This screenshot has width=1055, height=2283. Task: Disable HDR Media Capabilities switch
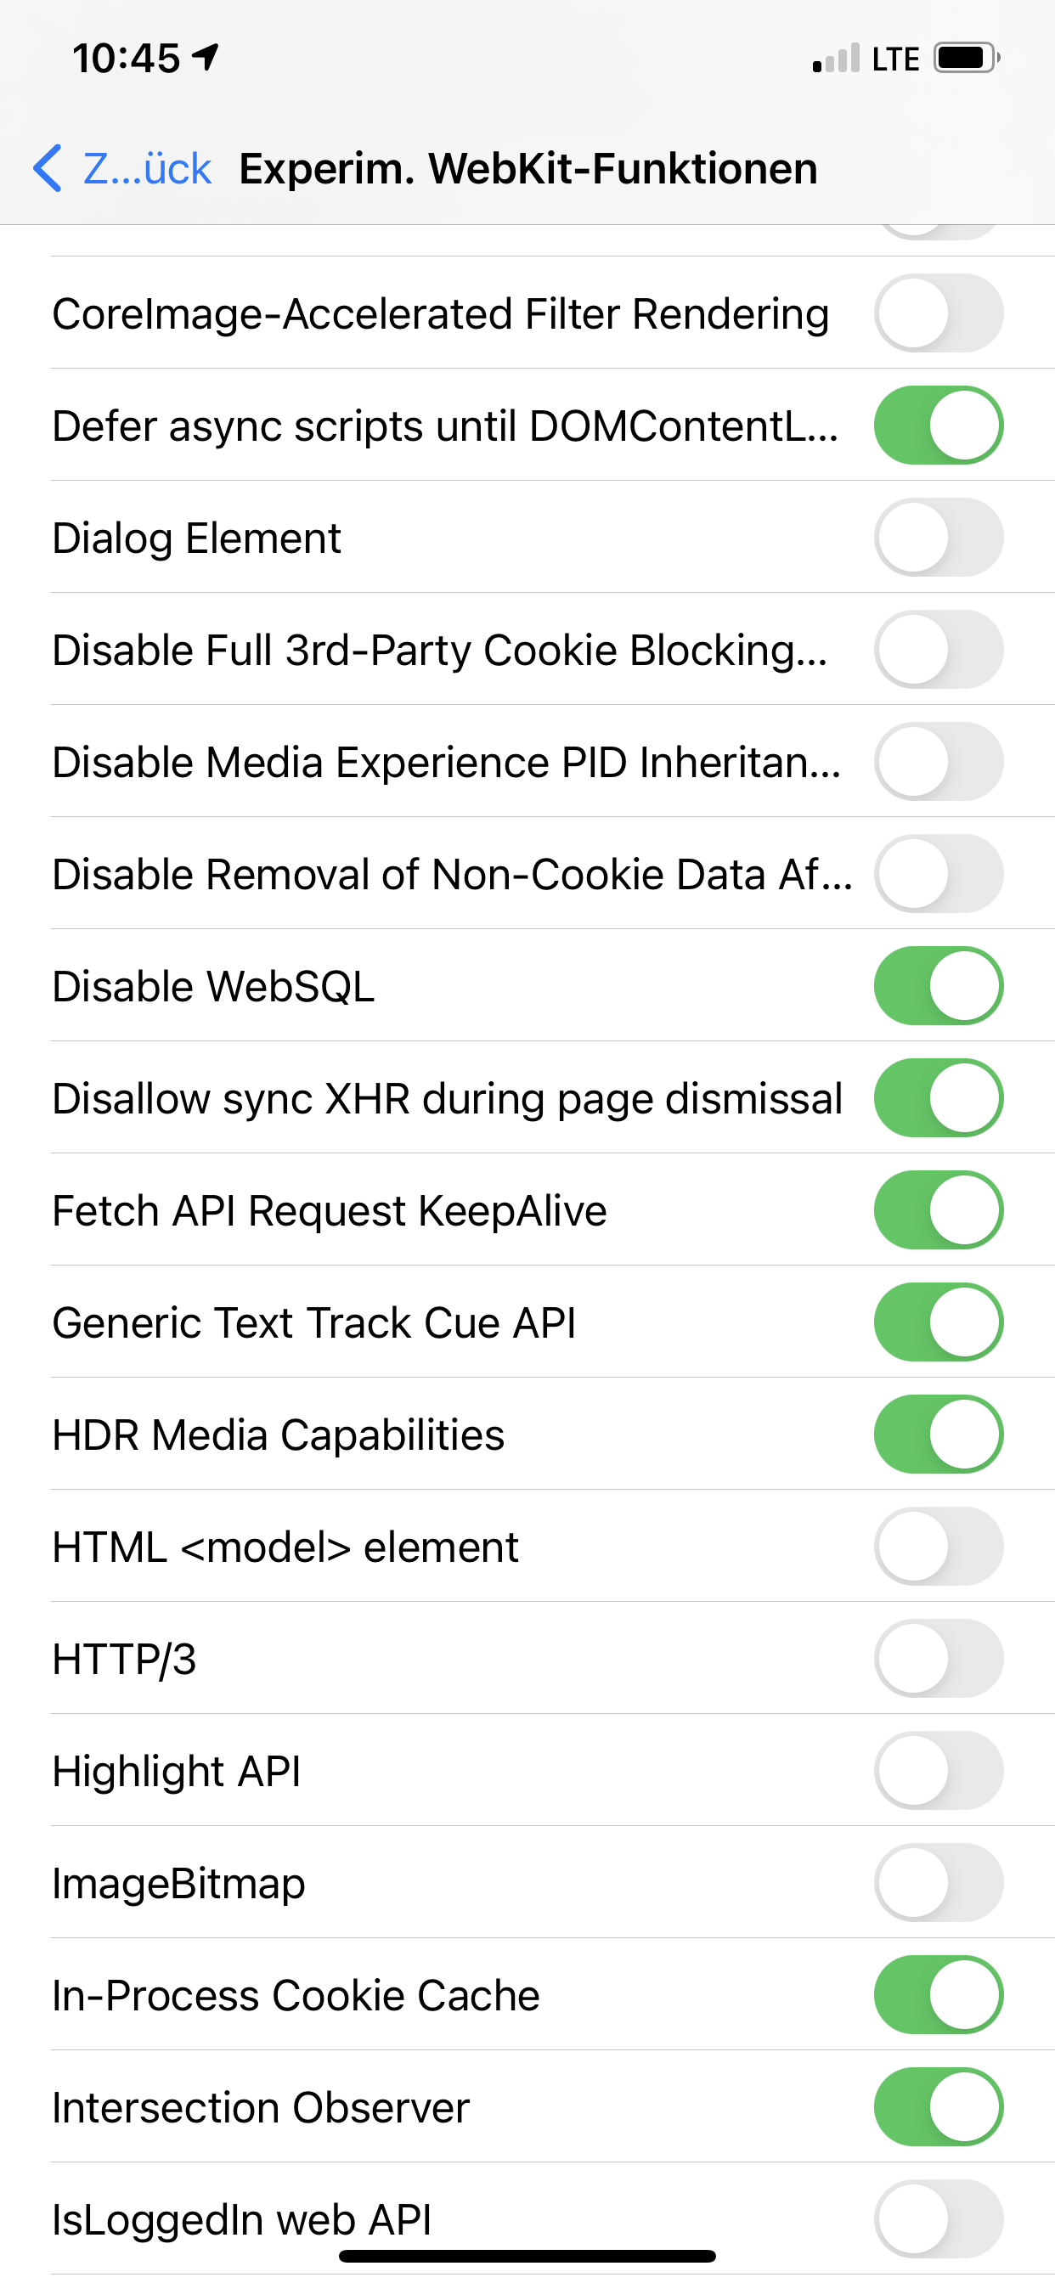coord(938,1434)
